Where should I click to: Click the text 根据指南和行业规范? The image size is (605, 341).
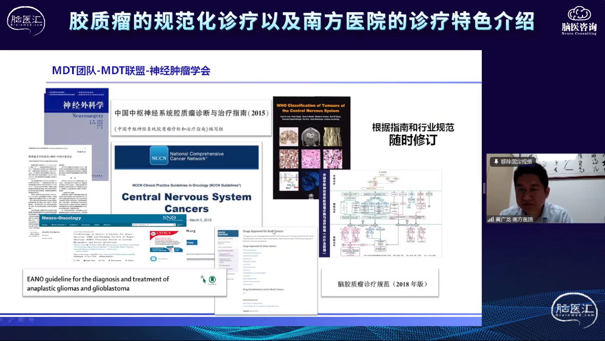pyautogui.click(x=413, y=127)
